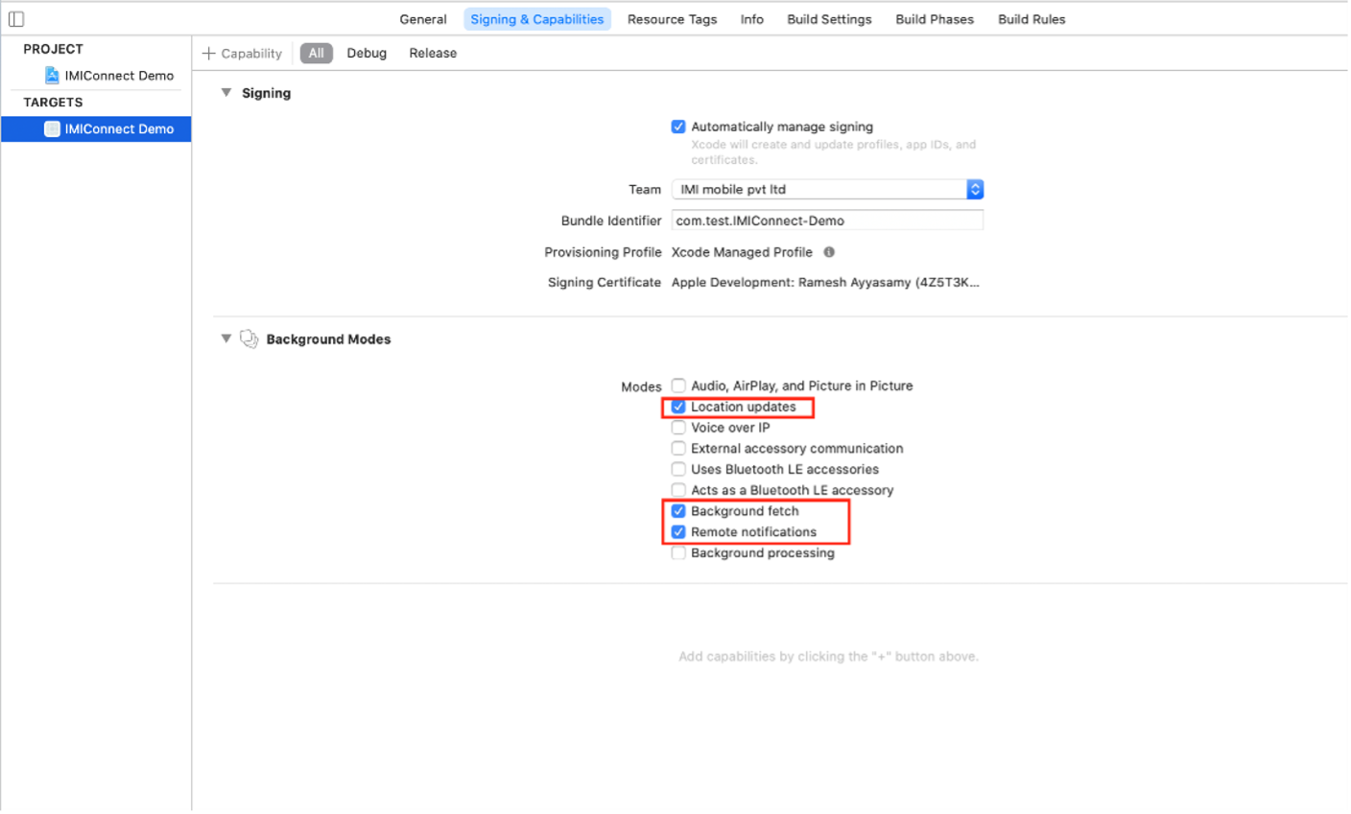The image size is (1351, 814).
Task: Click the Signing Certificate value text
Action: click(825, 282)
